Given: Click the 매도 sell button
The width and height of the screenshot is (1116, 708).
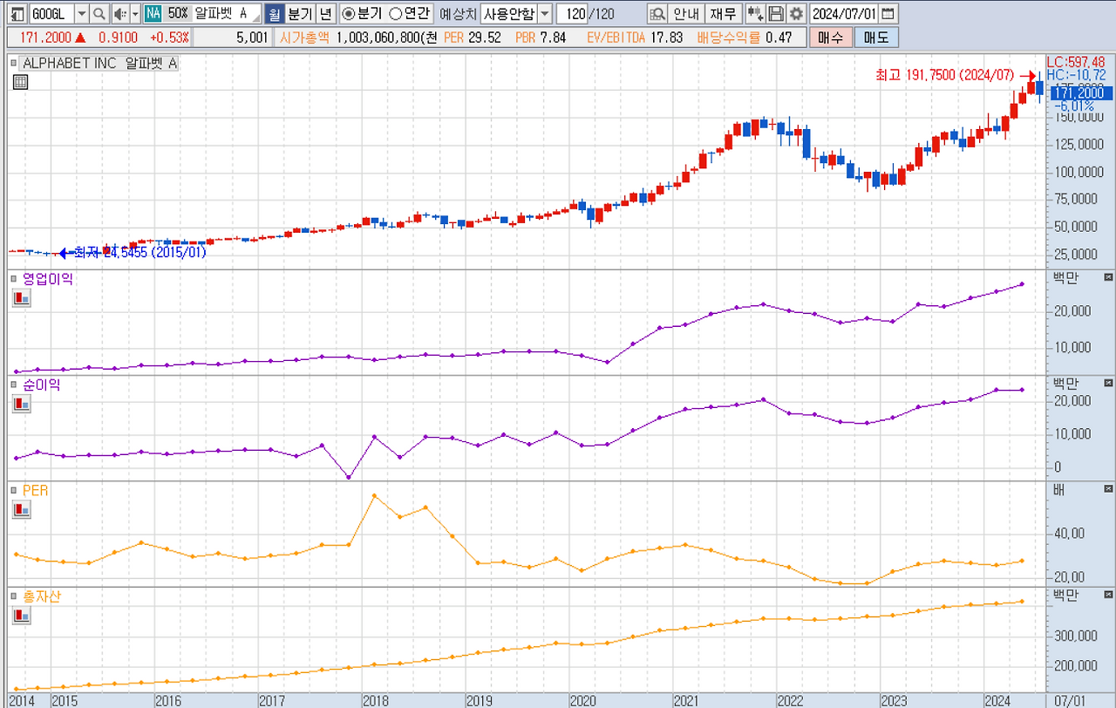Looking at the screenshot, I should coord(875,37).
